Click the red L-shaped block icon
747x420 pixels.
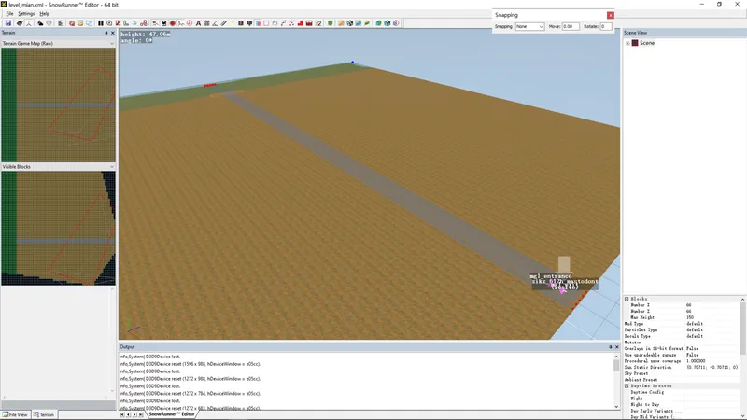[301, 22]
